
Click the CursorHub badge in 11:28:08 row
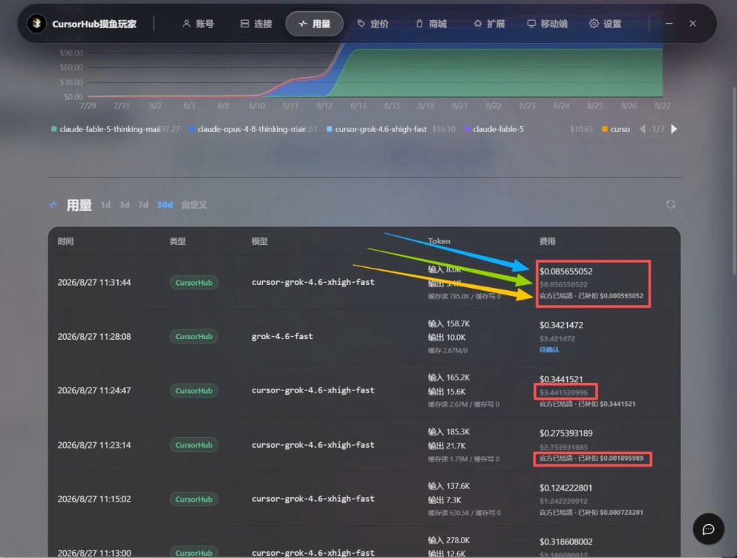(x=194, y=336)
